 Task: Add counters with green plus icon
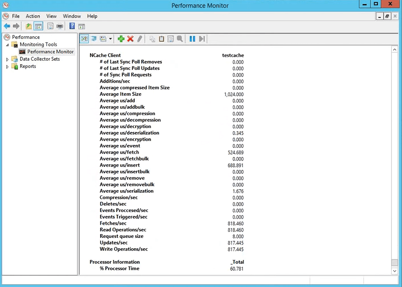(x=121, y=39)
